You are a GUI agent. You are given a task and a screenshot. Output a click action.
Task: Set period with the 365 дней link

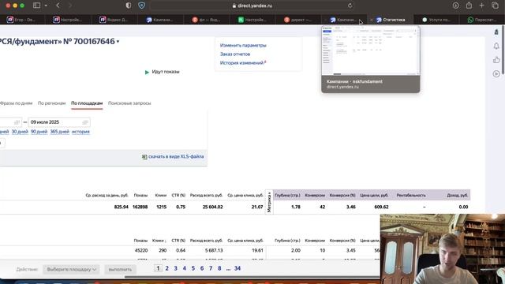click(x=60, y=132)
